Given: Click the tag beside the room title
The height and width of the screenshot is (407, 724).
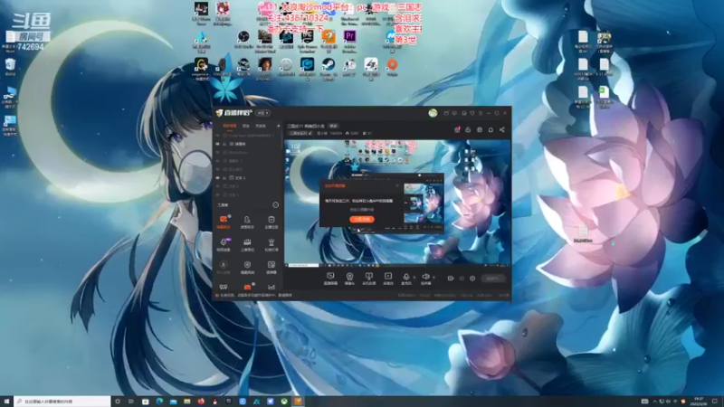Looking at the screenshot, I should [x=333, y=126].
